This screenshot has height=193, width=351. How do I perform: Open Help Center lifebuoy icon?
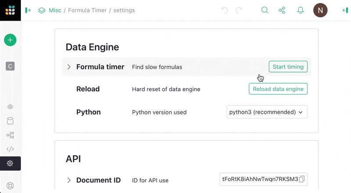pyautogui.click(x=10, y=186)
